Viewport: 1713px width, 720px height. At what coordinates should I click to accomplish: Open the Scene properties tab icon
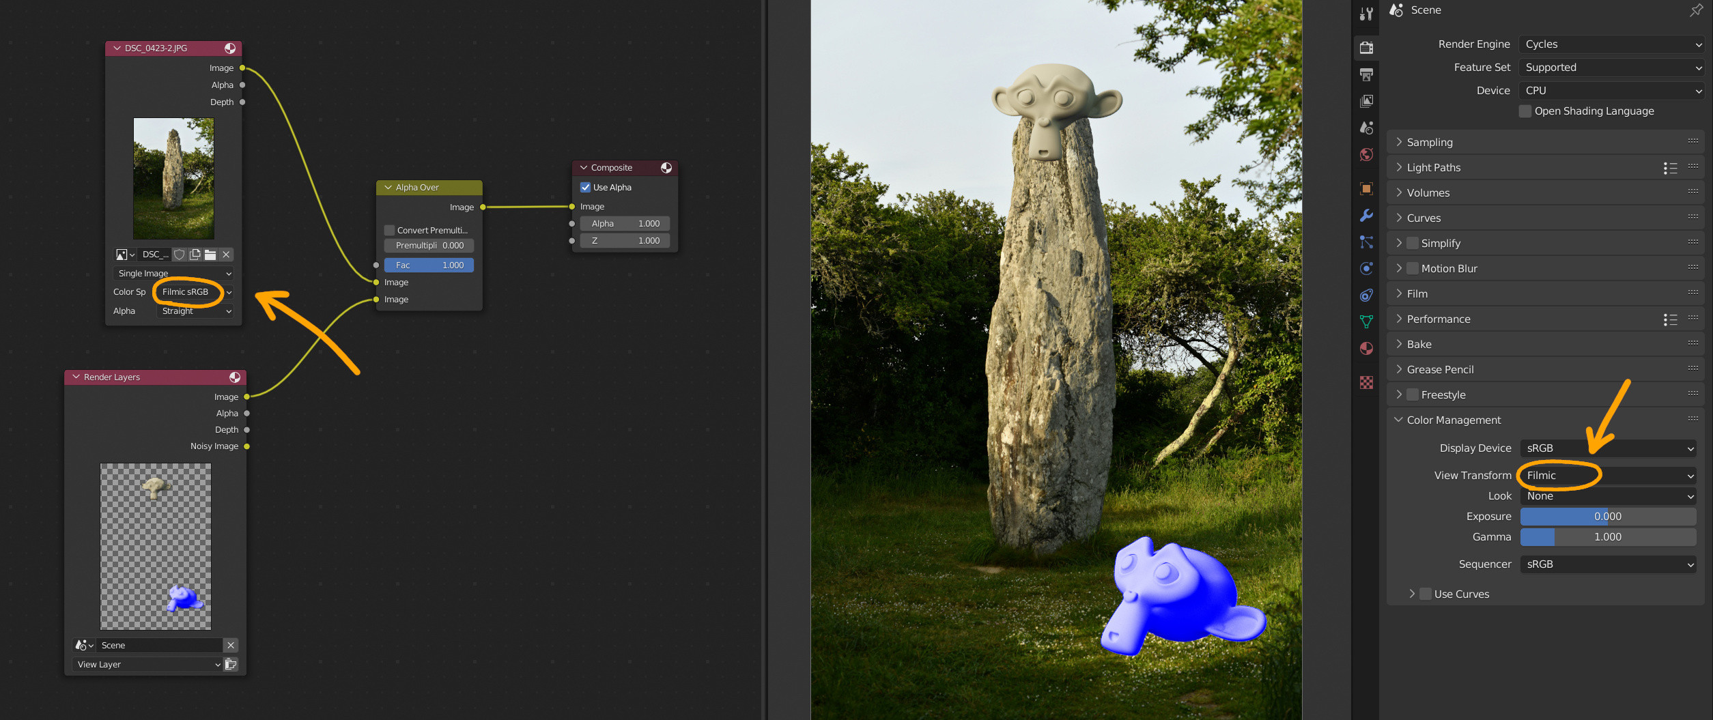tap(1366, 128)
